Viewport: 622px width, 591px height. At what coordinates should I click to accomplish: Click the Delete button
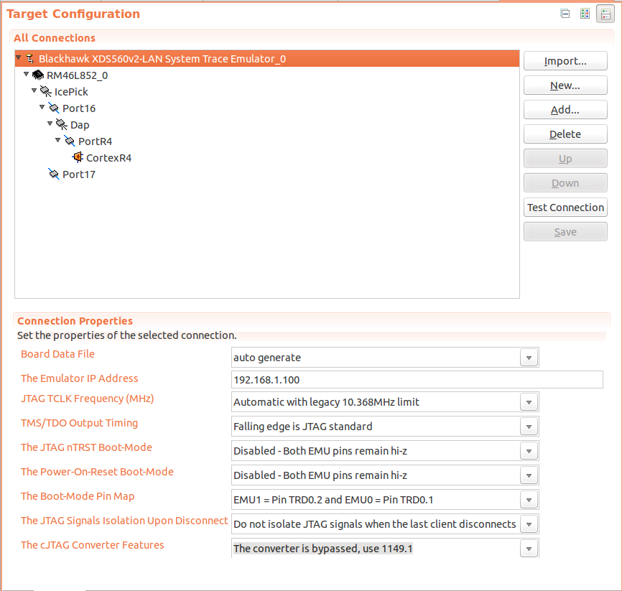[565, 134]
